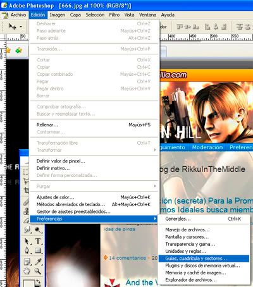This screenshot has width=253, height=287.
Task: Open the foreground color swatch
Action: [x=28, y=283]
